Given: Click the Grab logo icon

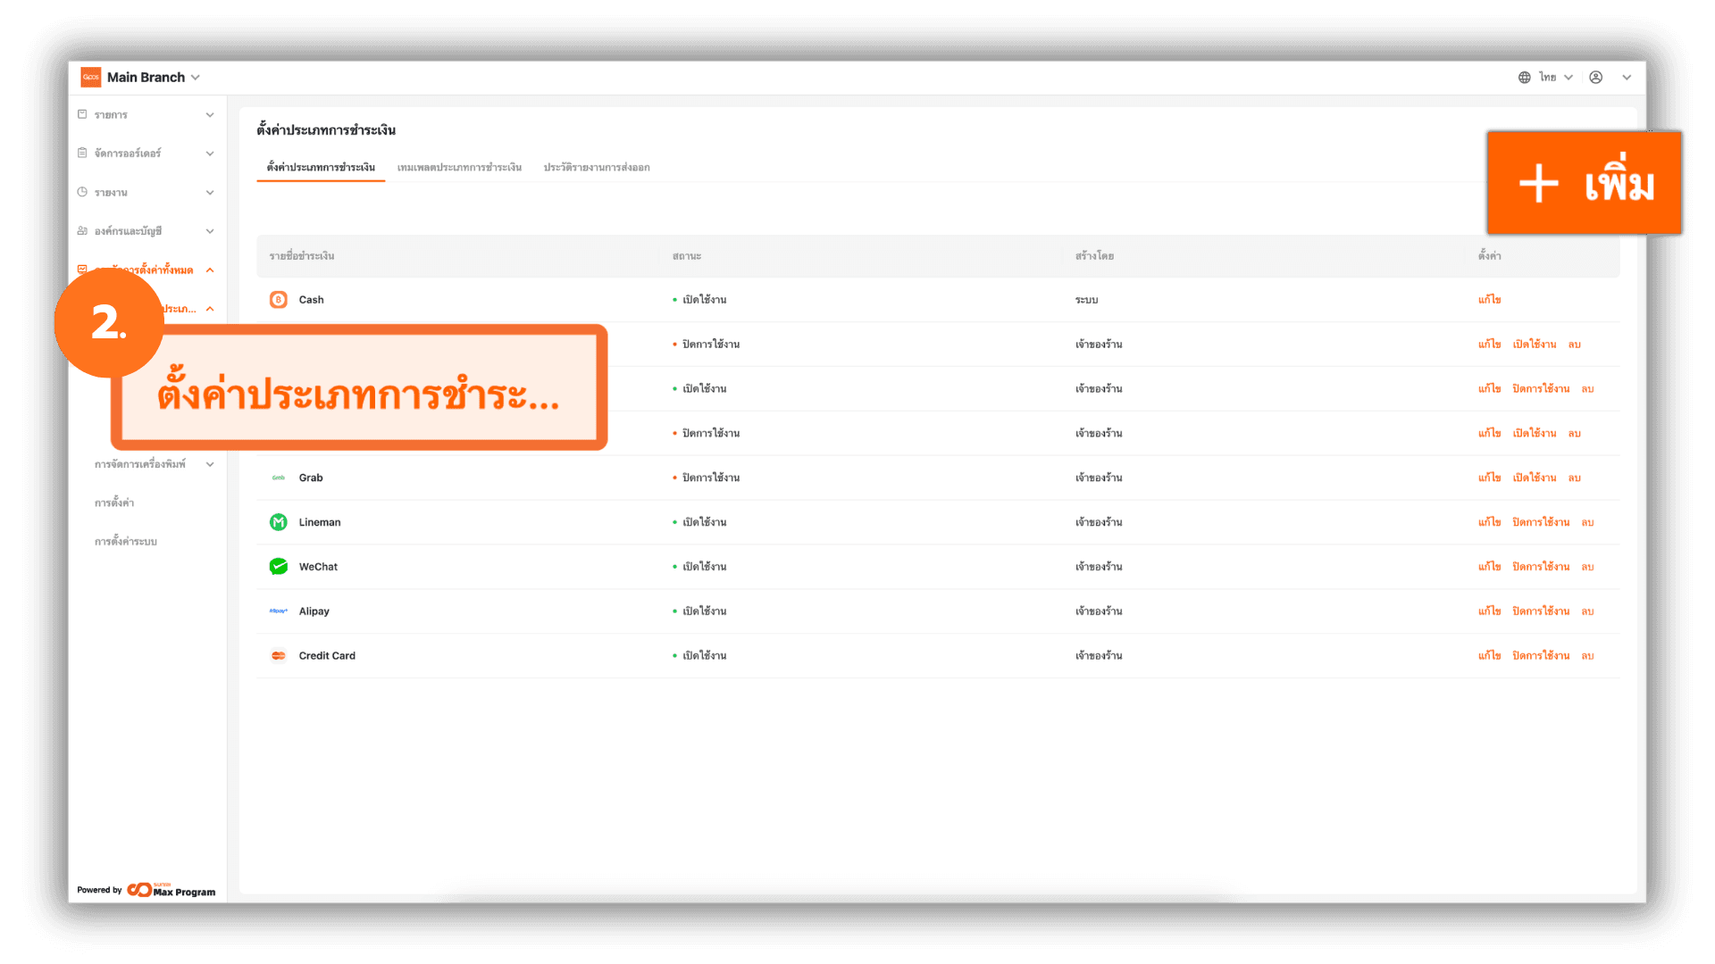Looking at the screenshot, I should 278,478.
